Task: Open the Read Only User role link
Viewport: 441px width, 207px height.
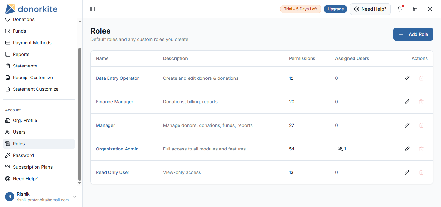Action: coord(113,172)
